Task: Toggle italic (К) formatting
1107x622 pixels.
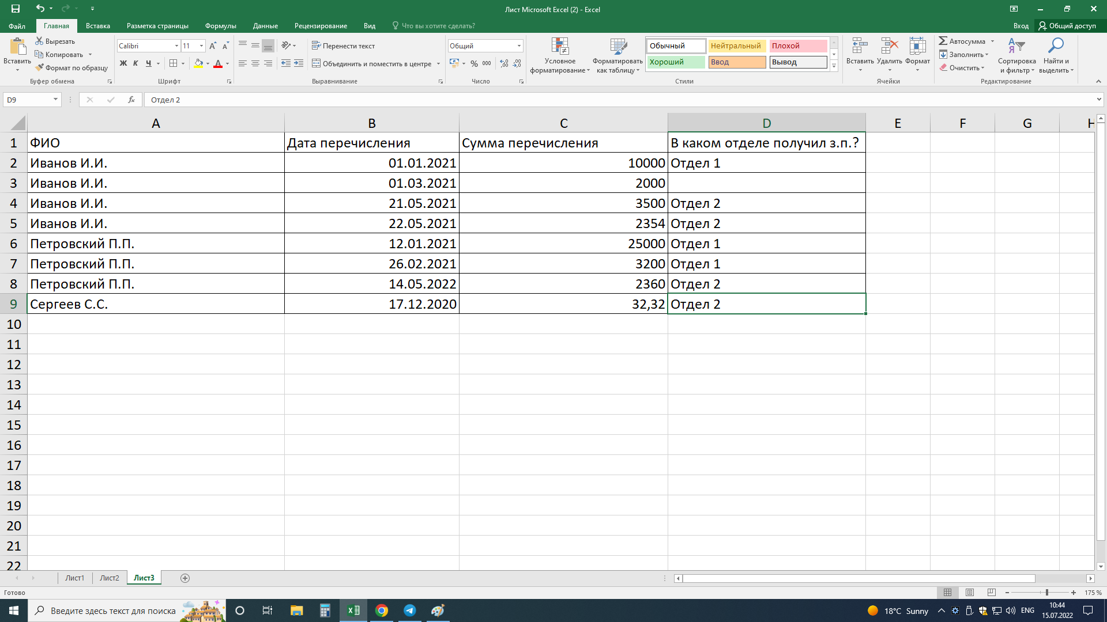Action: coord(135,63)
